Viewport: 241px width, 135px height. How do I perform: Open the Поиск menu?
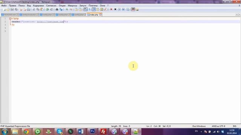point(21,6)
